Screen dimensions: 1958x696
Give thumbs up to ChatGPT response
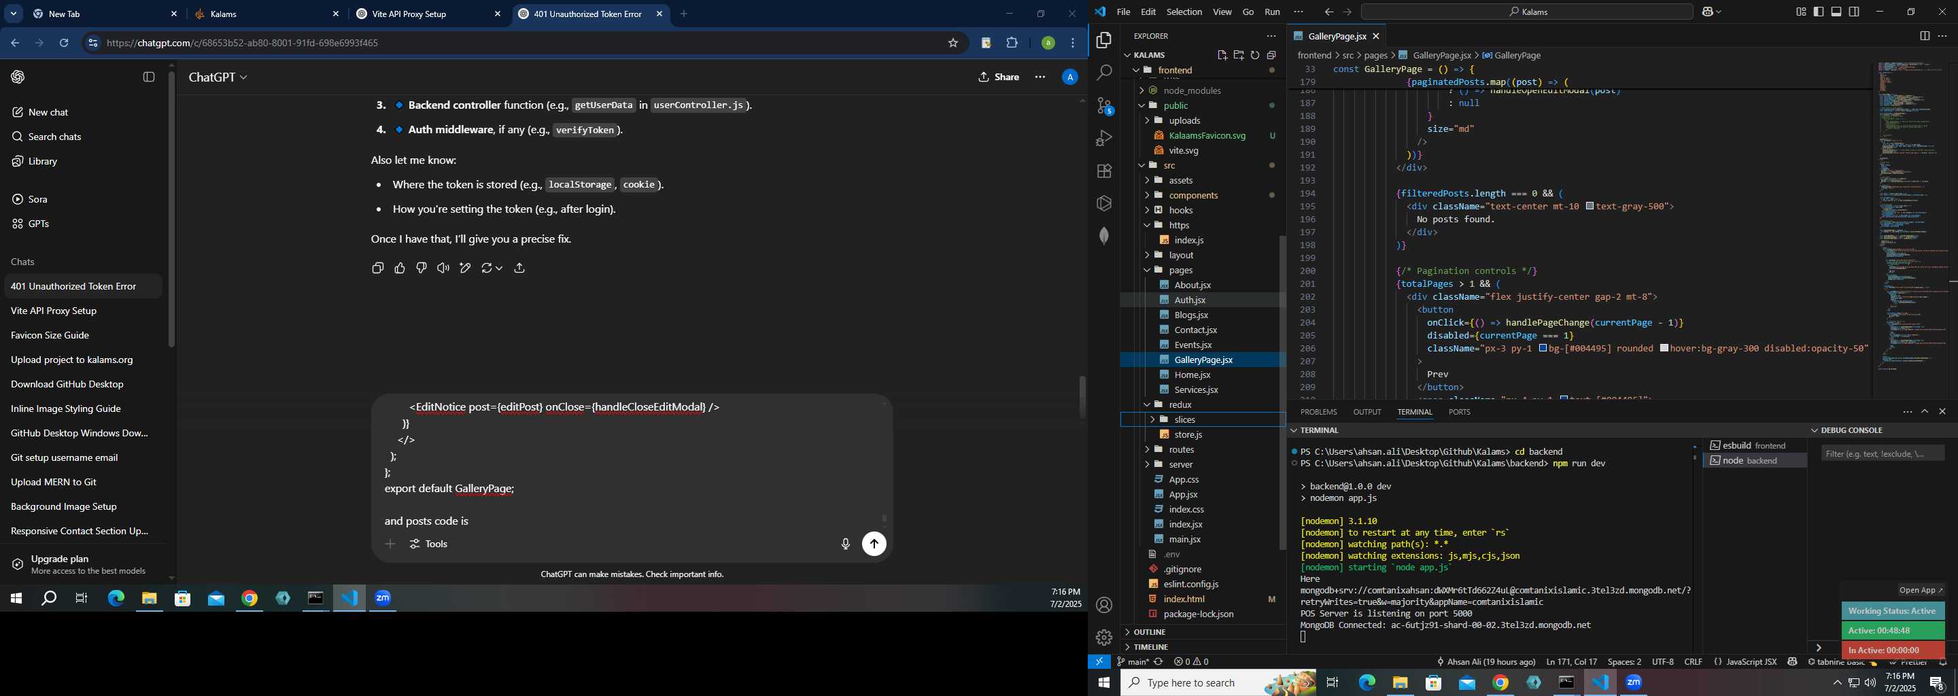400,268
